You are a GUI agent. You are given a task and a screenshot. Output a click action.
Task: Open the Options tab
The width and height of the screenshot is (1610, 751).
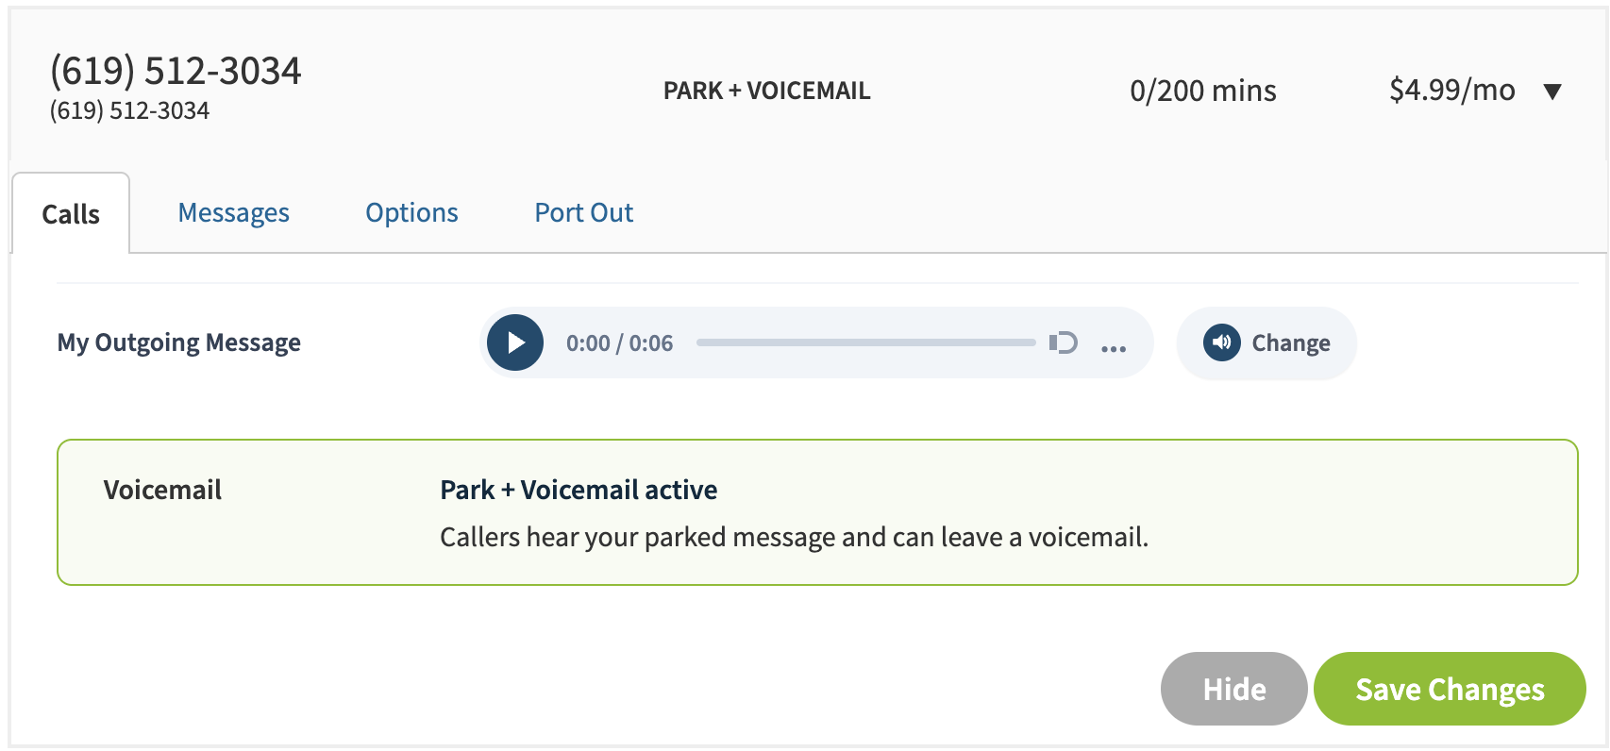click(411, 213)
